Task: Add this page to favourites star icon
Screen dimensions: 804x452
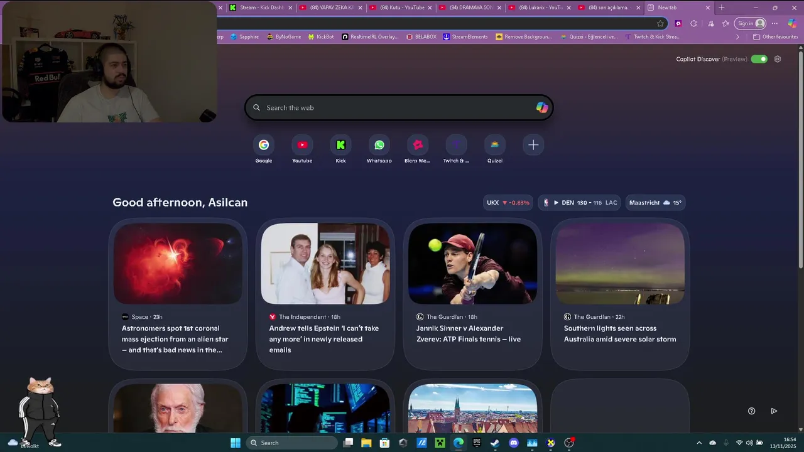Action: pyautogui.click(x=660, y=23)
